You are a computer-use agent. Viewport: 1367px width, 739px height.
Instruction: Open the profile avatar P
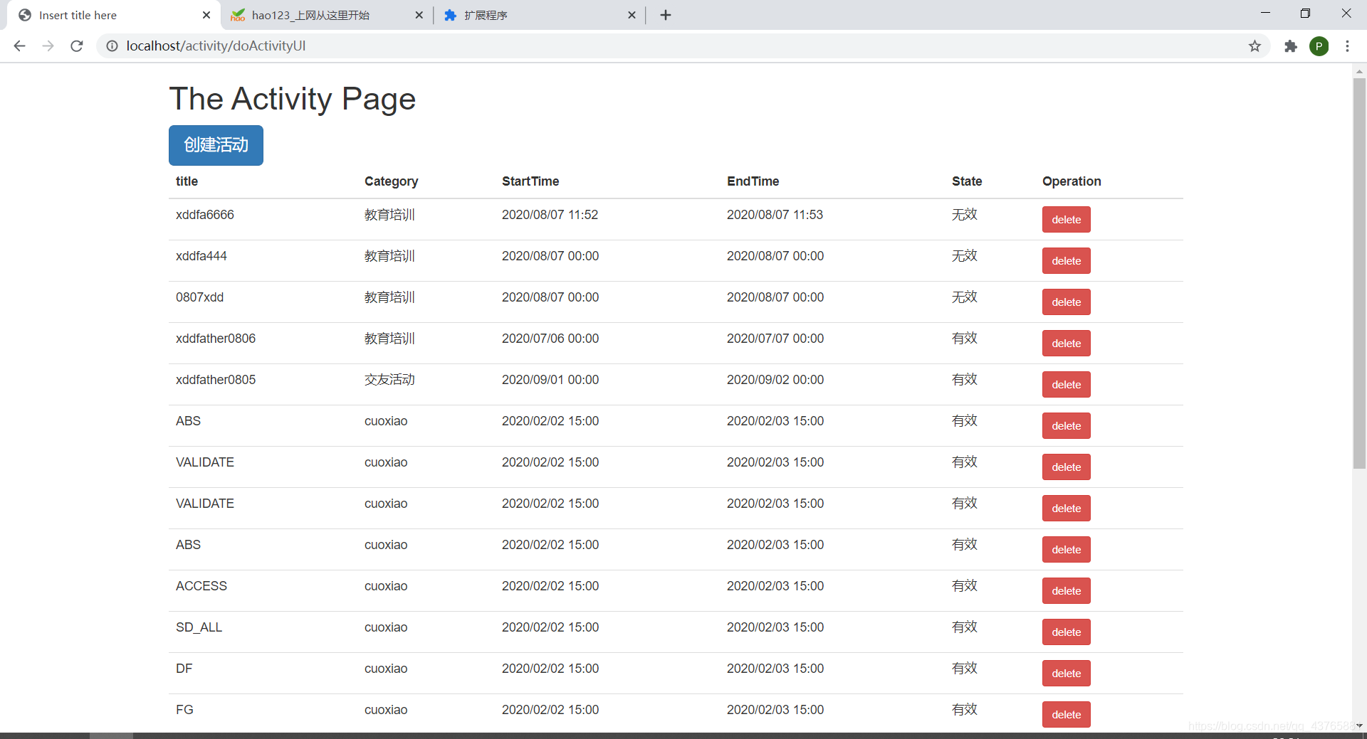(x=1319, y=46)
